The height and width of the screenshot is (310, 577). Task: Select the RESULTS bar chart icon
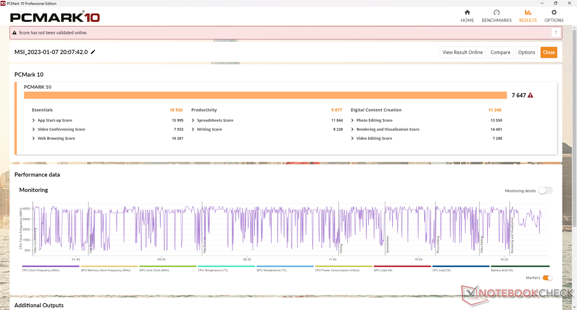tap(528, 12)
